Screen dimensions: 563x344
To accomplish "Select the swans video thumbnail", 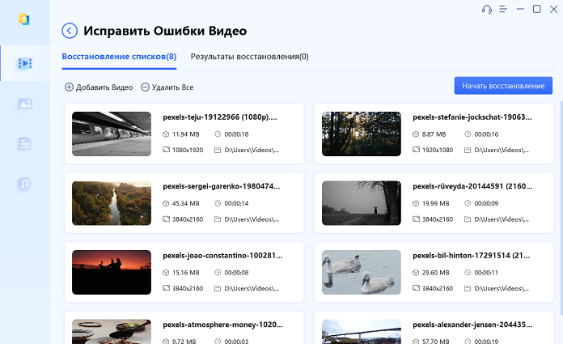I will [x=362, y=273].
